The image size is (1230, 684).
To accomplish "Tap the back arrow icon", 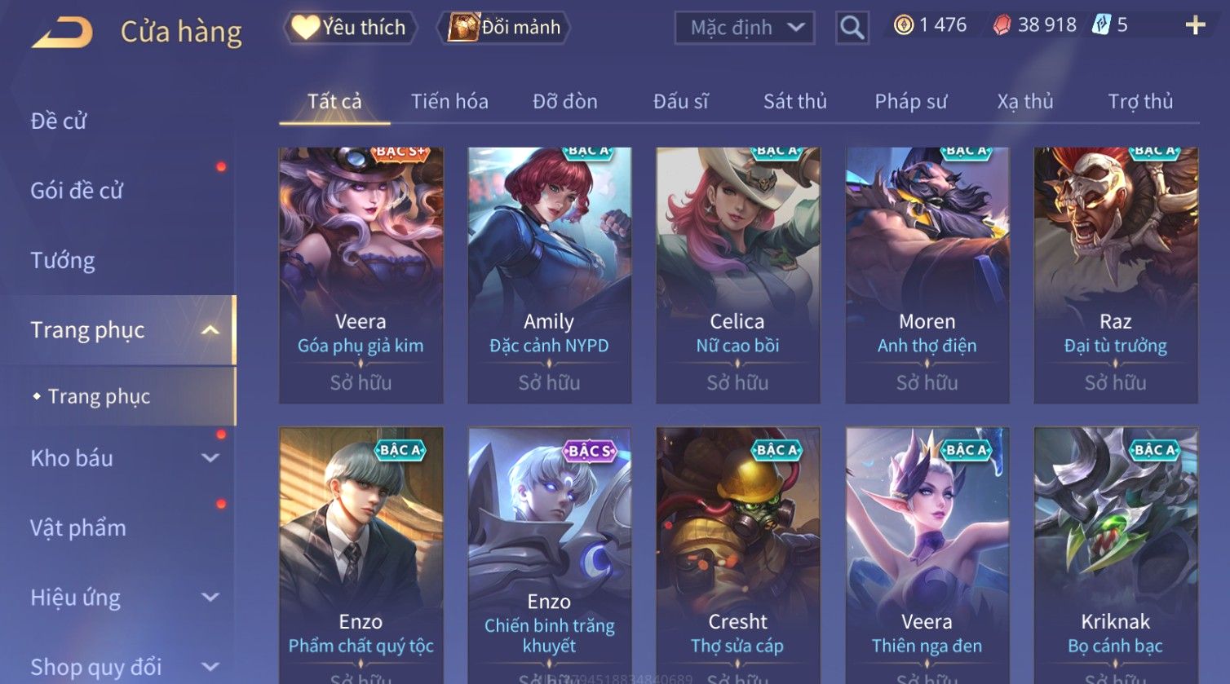I will tap(62, 33).
